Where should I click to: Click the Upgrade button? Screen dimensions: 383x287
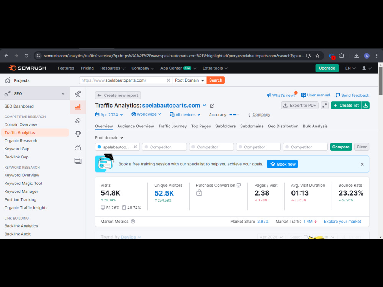coord(327,68)
